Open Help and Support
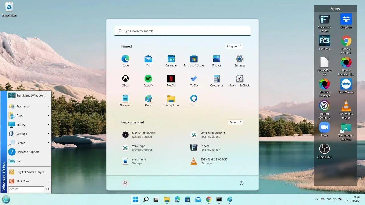Screen dimensions: 365x205 click(29, 152)
